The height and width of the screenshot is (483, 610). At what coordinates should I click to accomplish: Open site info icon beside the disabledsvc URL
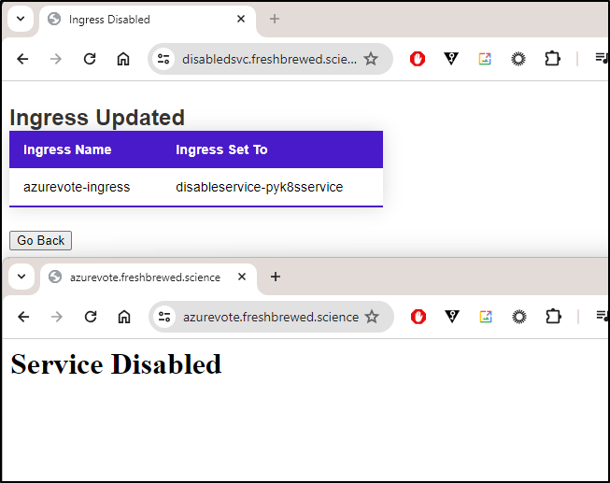(x=163, y=59)
